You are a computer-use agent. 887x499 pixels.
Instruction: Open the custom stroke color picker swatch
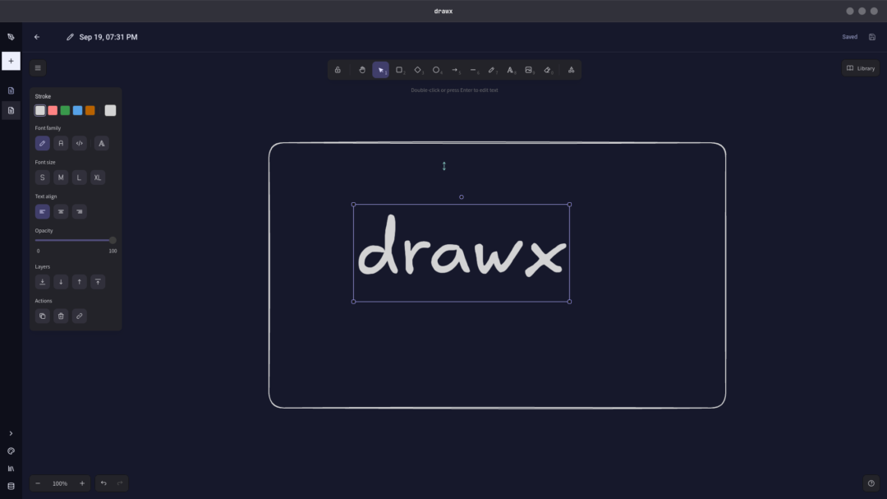click(110, 110)
